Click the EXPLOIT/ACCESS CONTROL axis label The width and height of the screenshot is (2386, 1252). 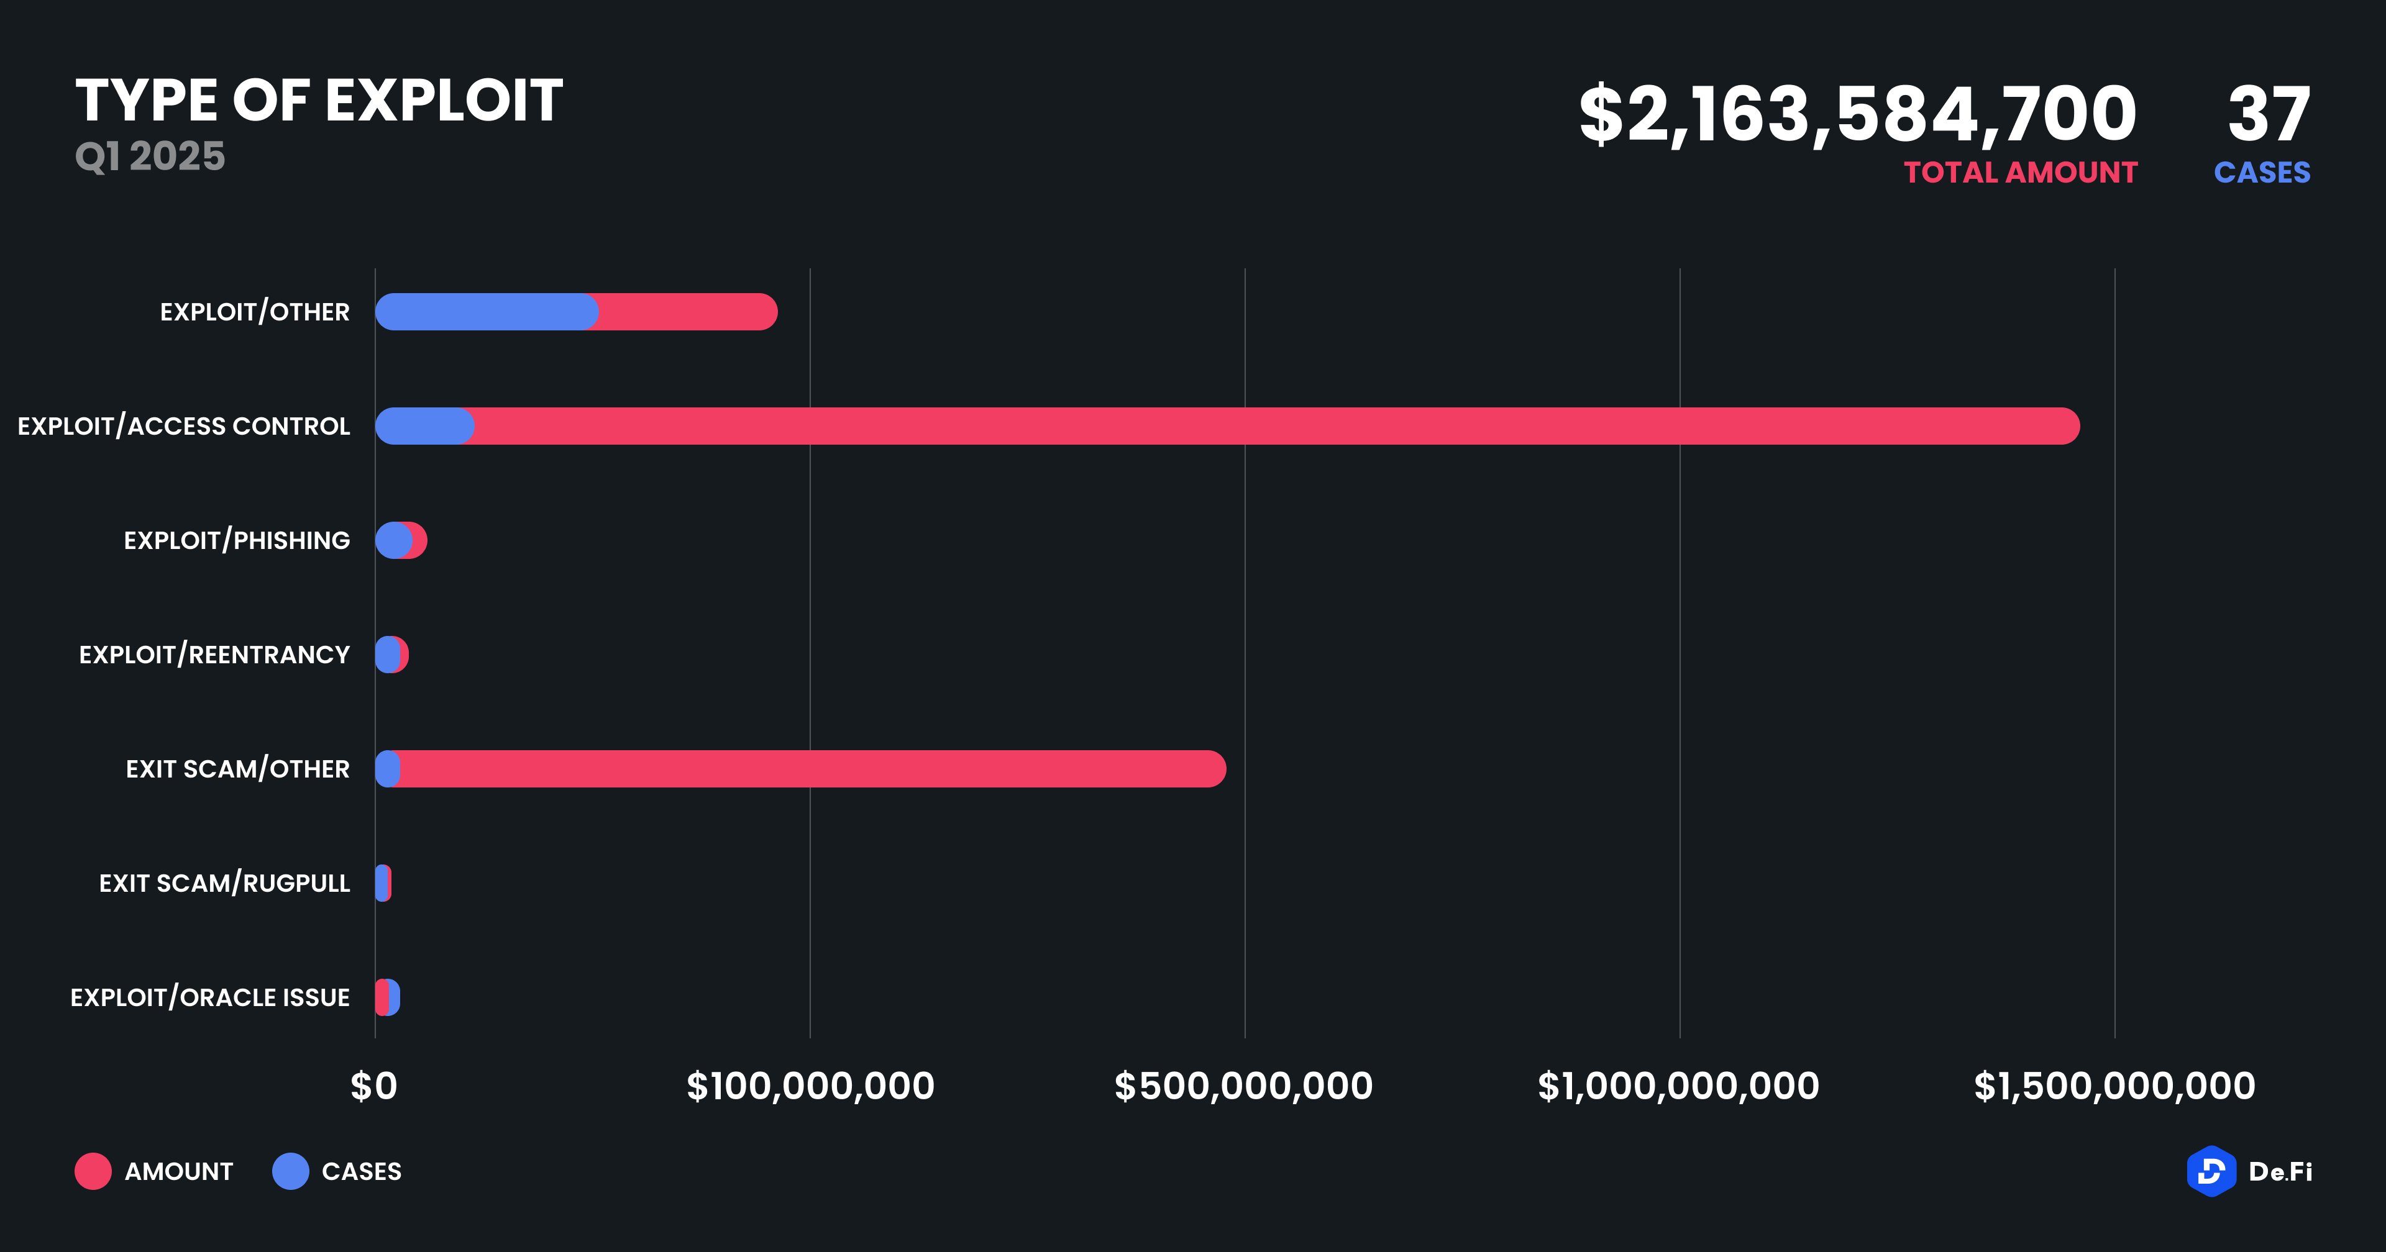[x=183, y=426]
